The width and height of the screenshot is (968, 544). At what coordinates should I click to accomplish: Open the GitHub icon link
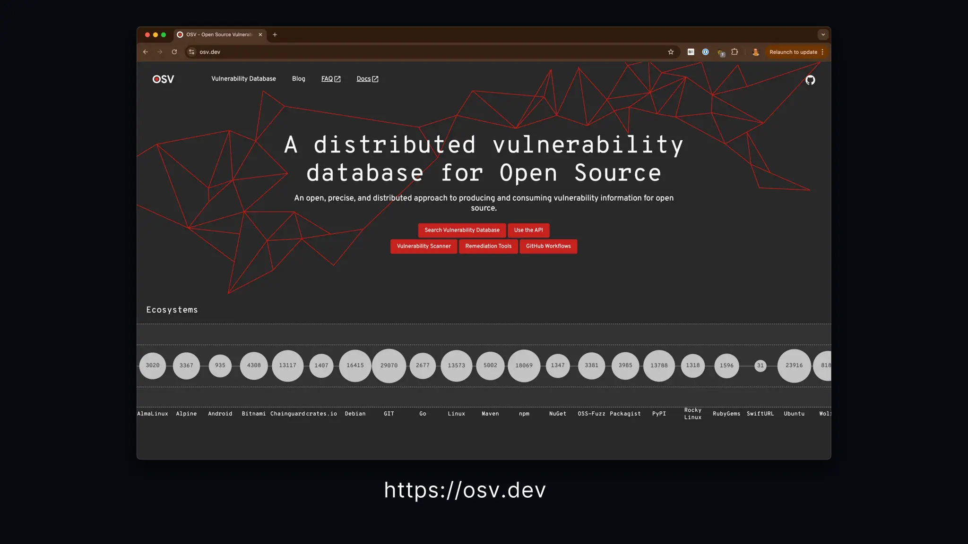click(810, 80)
